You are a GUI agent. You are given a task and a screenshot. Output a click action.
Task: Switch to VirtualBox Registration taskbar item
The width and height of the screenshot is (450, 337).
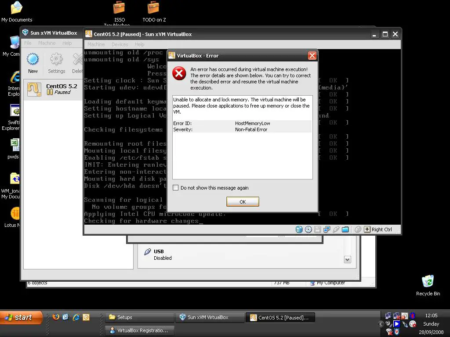[x=140, y=330]
